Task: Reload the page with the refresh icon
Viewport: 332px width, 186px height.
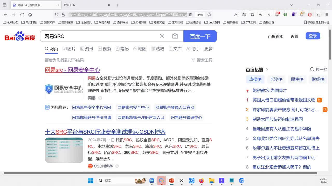Action: point(22,15)
